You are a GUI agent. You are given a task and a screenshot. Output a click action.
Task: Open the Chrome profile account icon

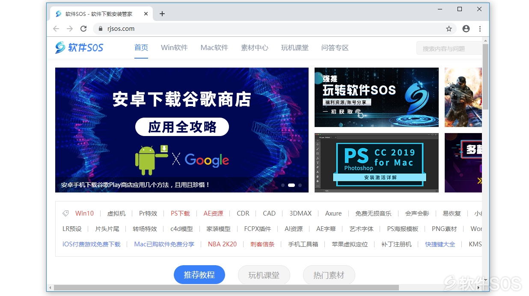click(466, 29)
